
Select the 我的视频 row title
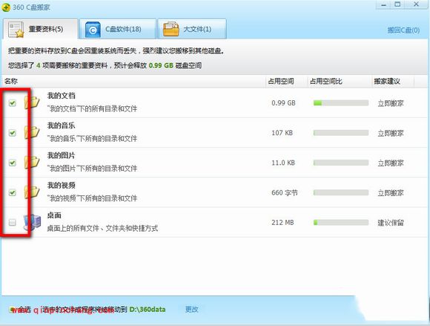click(61, 186)
